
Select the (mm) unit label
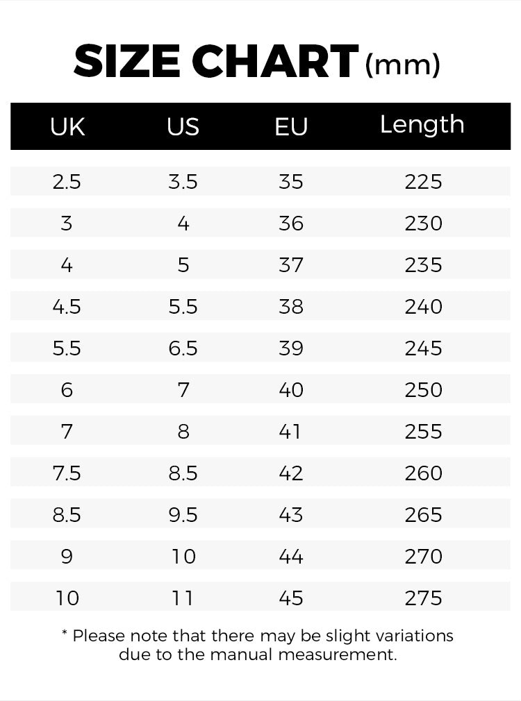tap(403, 65)
